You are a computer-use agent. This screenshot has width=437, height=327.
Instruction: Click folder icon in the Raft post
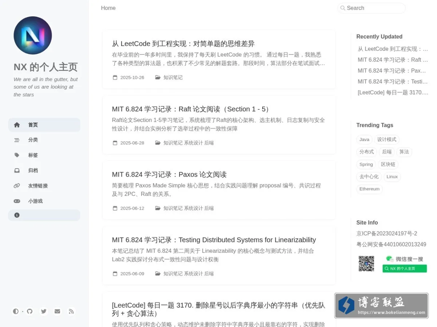[x=158, y=143]
